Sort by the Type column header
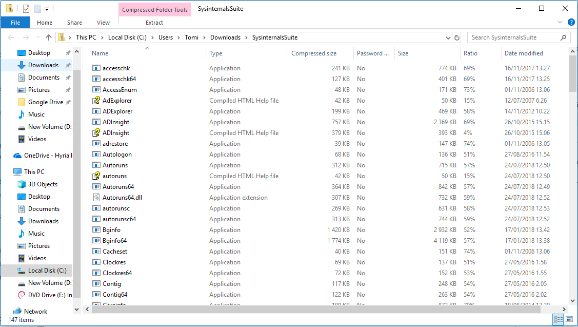Screen dimensions: 578x327 tap(247, 53)
